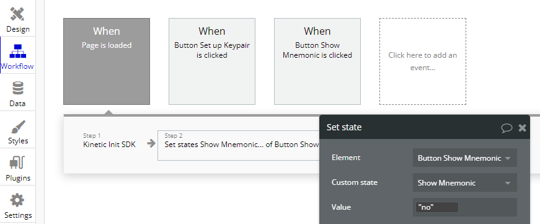Select Step 2 Set states action
The width and height of the screenshot is (540, 224).
239,145
